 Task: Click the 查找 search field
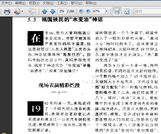pyautogui.click(x=148, y=11)
